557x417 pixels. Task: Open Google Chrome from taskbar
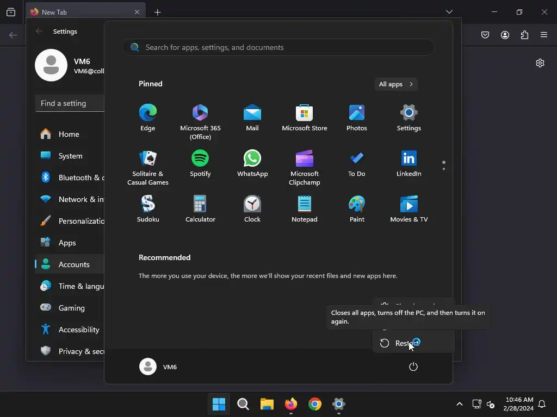click(x=315, y=404)
